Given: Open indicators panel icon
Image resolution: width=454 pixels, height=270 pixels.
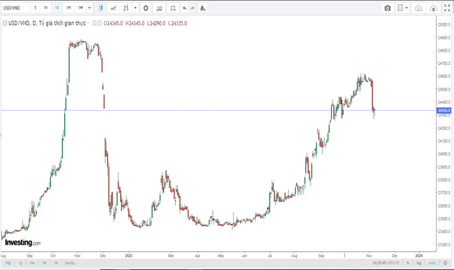Looking at the screenshot, I should (x=159, y=8).
